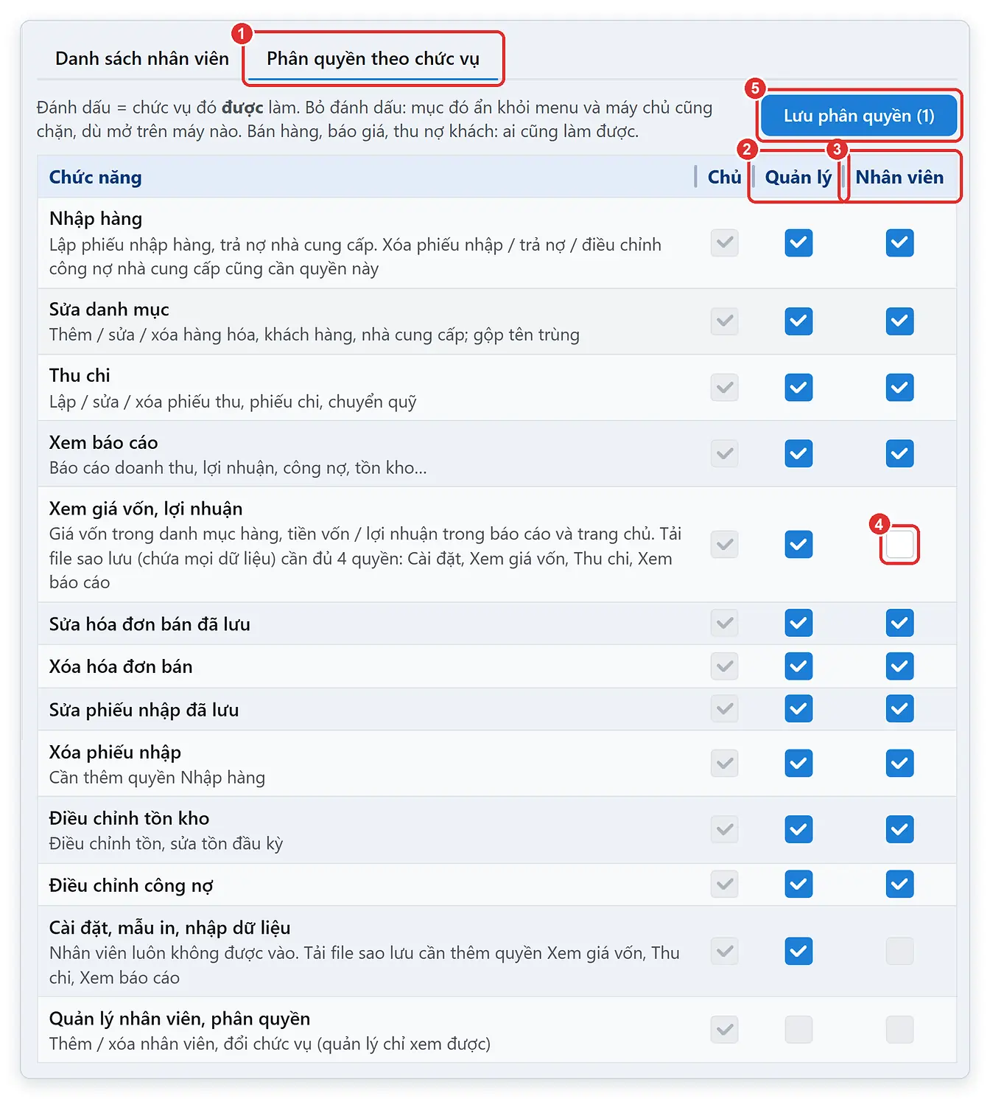Select the Nhập hàng row title
This screenshot has width=990, height=1099.
pos(96,219)
